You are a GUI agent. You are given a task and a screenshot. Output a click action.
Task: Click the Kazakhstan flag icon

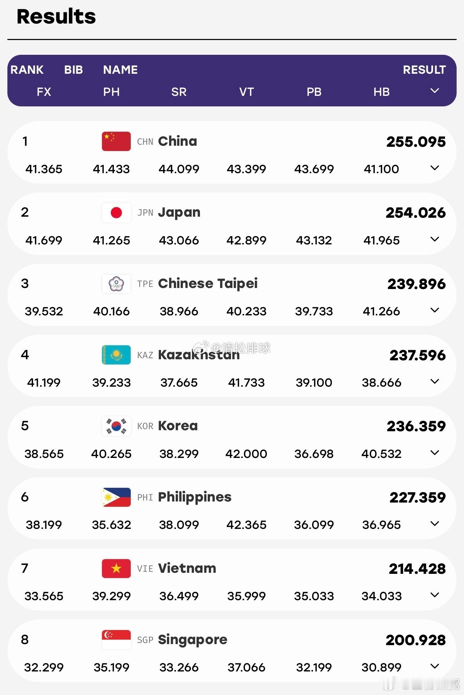116,355
